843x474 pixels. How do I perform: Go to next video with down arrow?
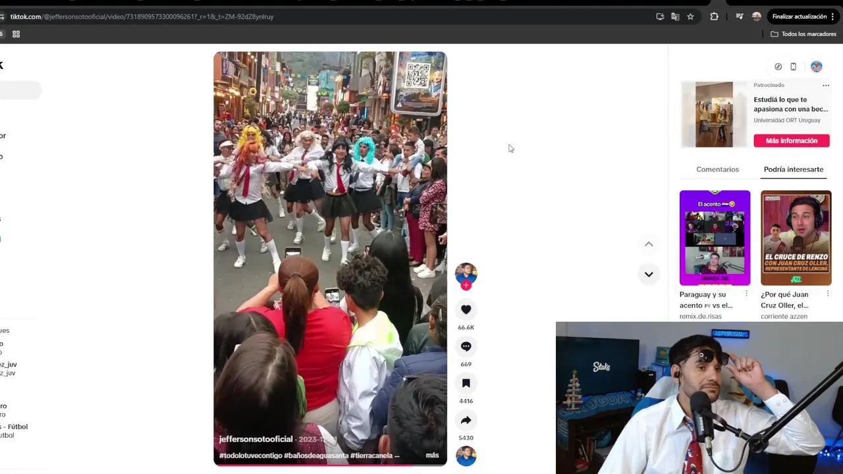point(649,274)
